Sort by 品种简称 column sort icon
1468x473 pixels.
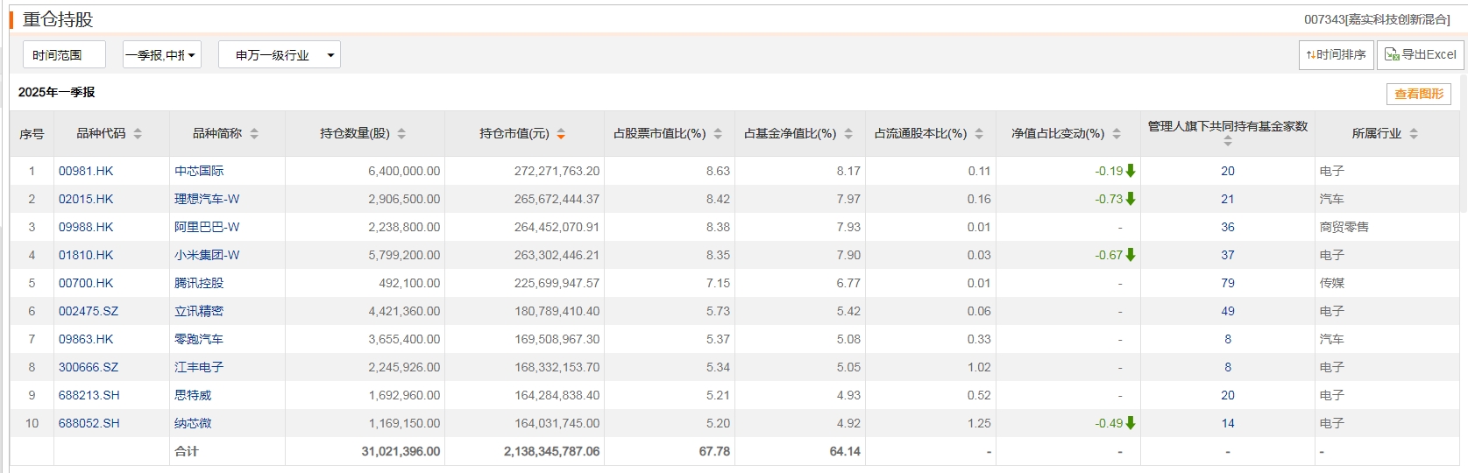pyautogui.click(x=254, y=134)
